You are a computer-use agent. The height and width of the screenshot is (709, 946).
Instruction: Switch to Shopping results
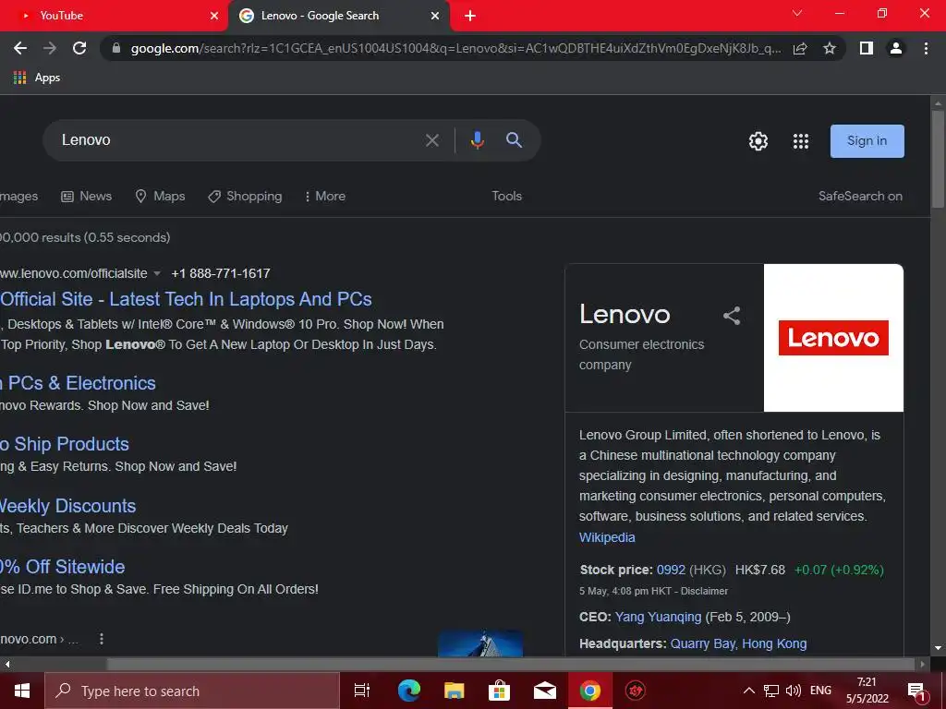click(x=245, y=196)
